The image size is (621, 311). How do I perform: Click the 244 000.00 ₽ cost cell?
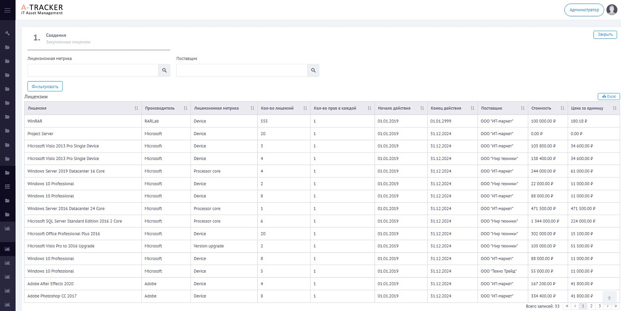point(548,171)
